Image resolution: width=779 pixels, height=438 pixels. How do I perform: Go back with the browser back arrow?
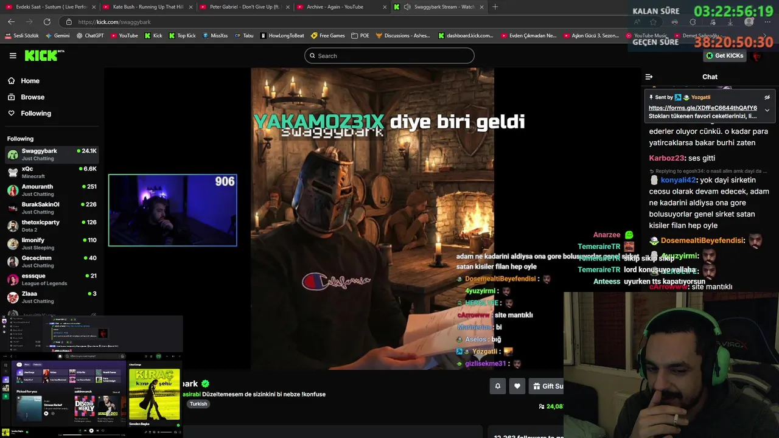11,22
